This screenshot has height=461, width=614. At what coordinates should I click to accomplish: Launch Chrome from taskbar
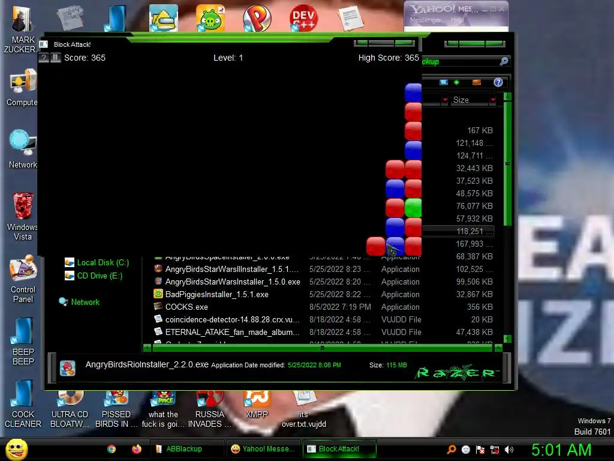(x=112, y=449)
